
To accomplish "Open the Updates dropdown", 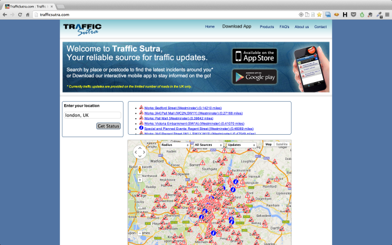I will [241, 145].
